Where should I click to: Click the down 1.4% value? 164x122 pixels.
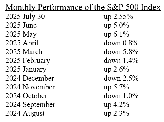coord(121,60)
